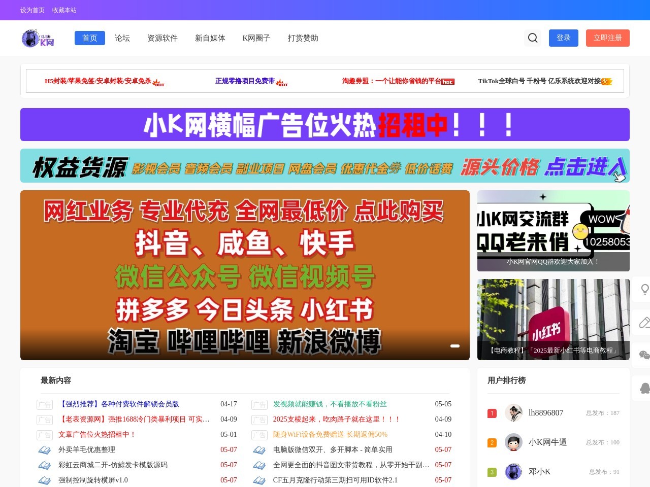Open 【强烈推荐】各种付费软件解锁会员版

click(x=119, y=404)
